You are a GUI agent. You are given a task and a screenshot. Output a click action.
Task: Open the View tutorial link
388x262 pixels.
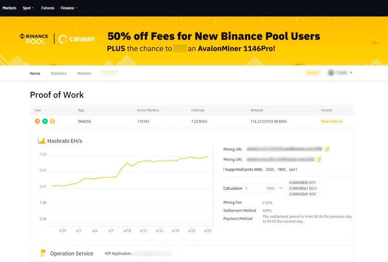click(x=331, y=121)
